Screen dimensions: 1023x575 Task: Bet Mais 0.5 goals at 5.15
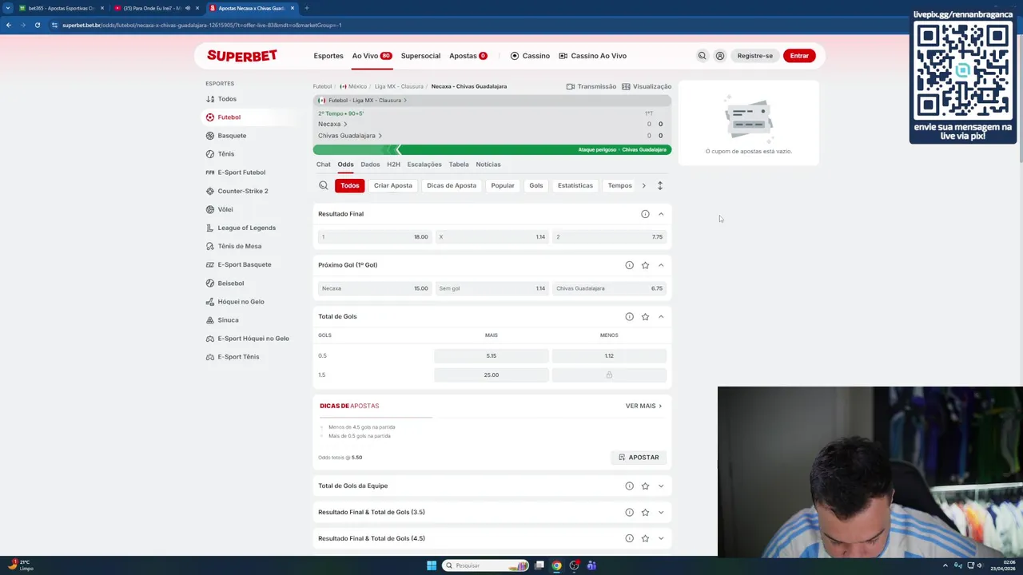coord(492,355)
